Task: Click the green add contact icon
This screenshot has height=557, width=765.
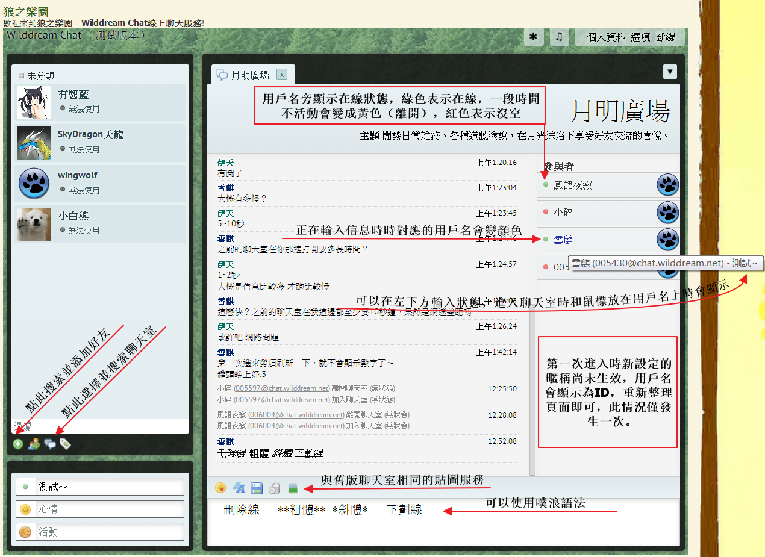Action: point(18,444)
